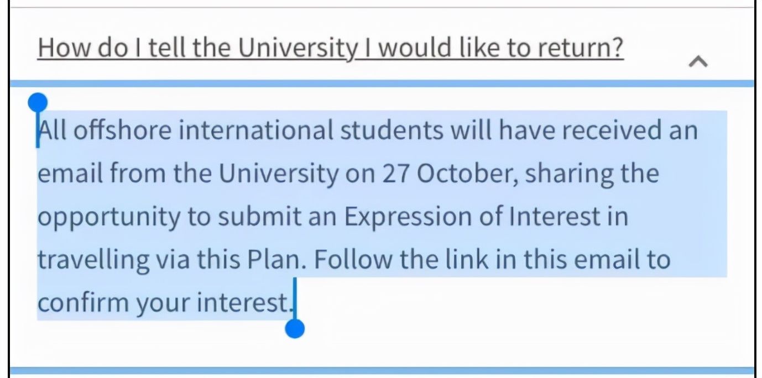
Task: Click the 'How do I tell the University' heading link
Action: pyautogui.click(x=331, y=49)
